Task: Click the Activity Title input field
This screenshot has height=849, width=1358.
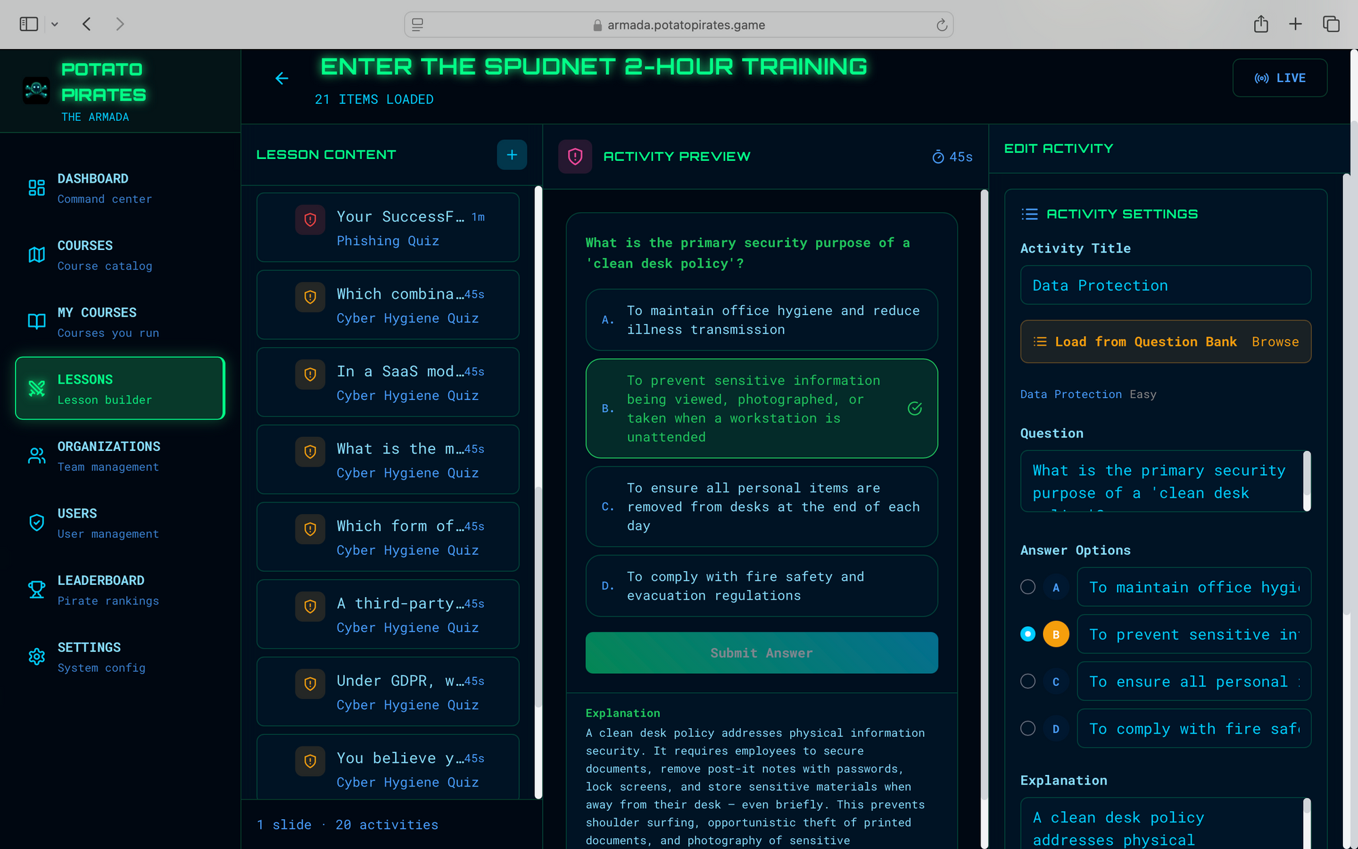Action: pos(1165,285)
